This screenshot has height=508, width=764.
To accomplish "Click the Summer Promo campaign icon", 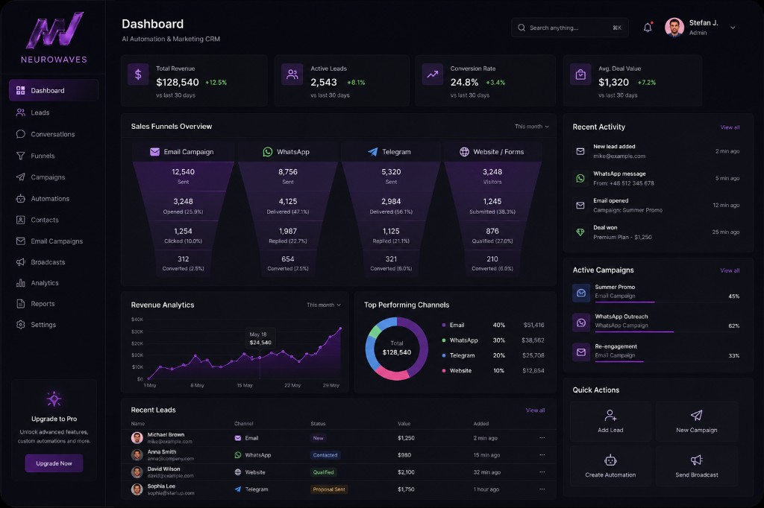I will [581, 293].
